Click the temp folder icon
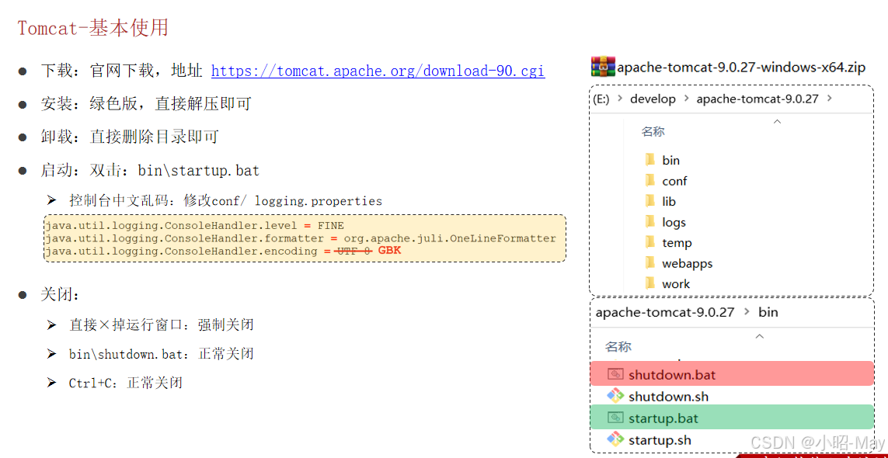This screenshot has height=458, width=888. [x=650, y=242]
